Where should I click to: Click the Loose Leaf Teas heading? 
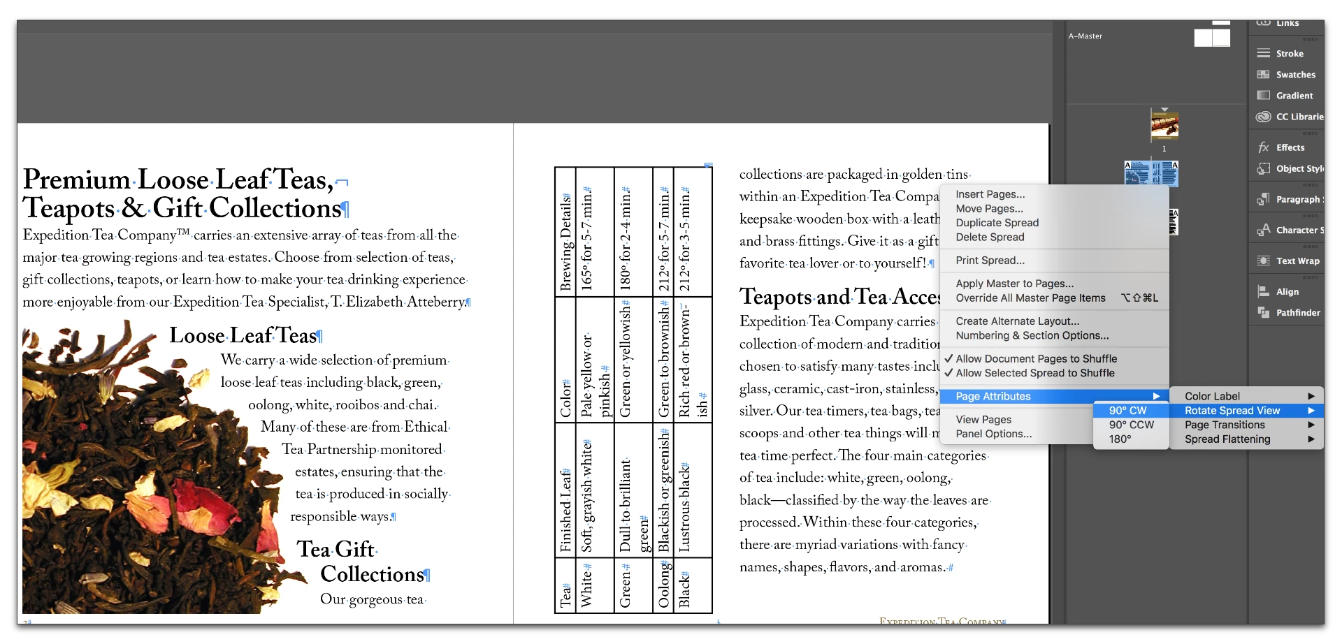245,336
